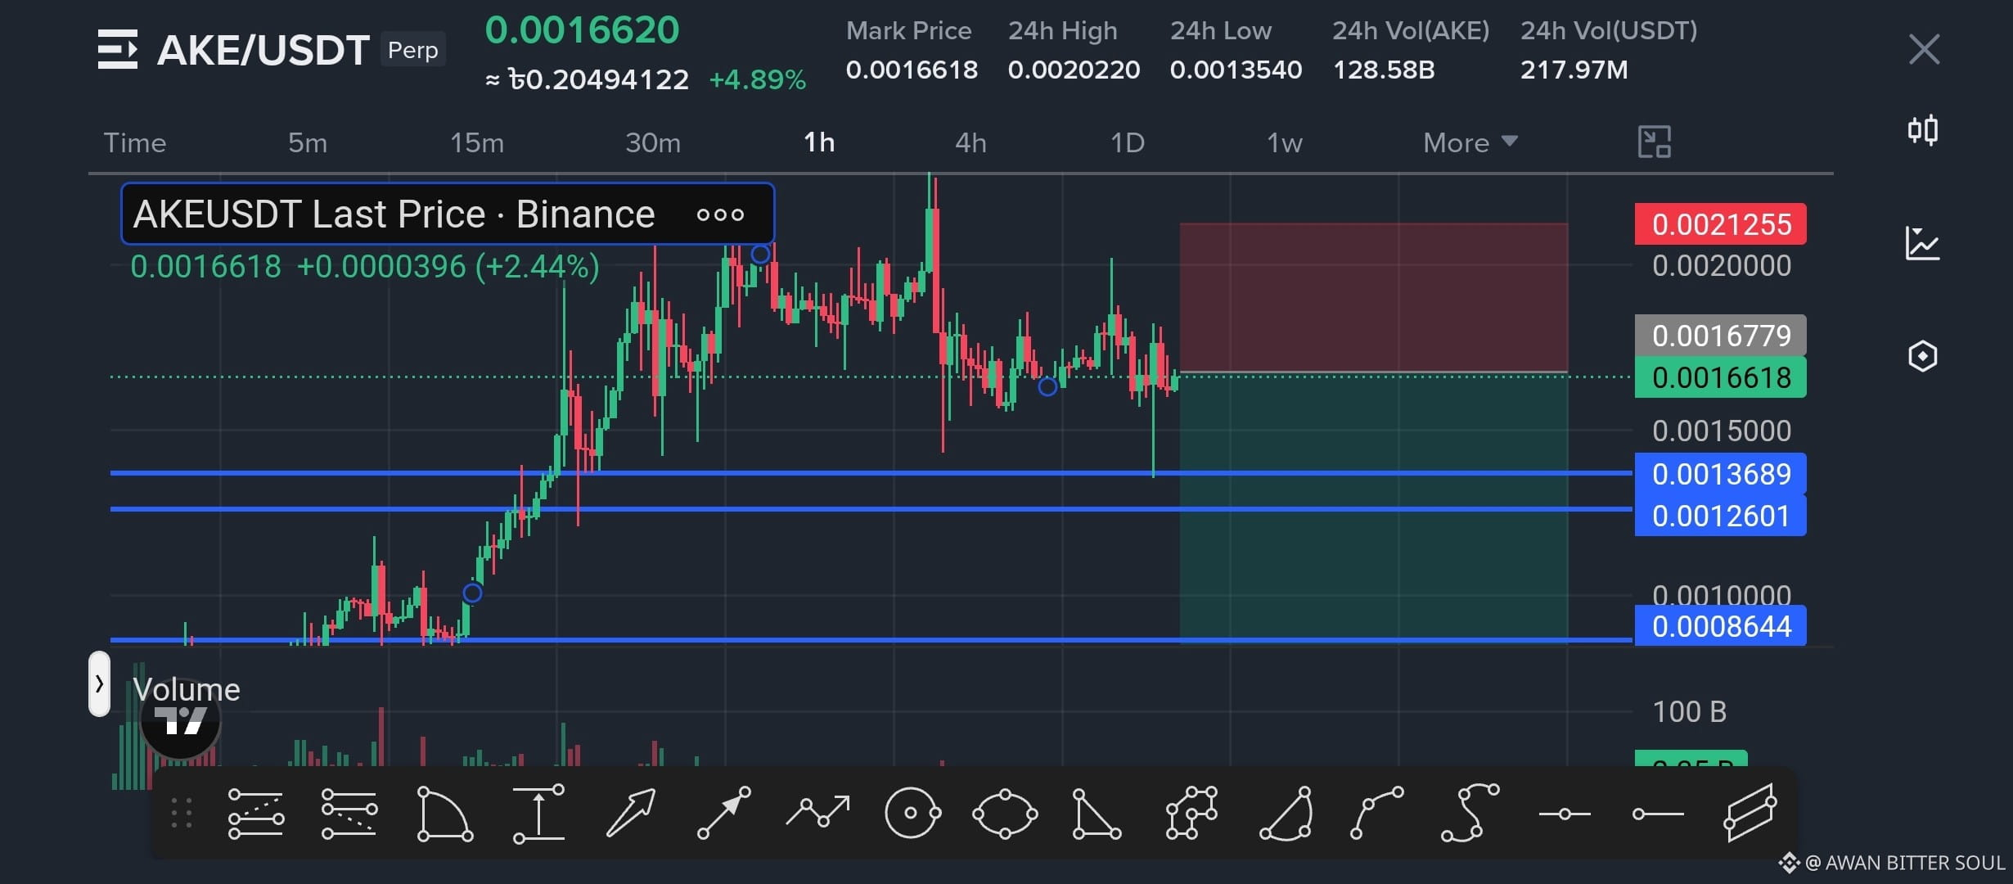Open the hexagon chart settings icon
2013x884 pixels.
click(1923, 356)
